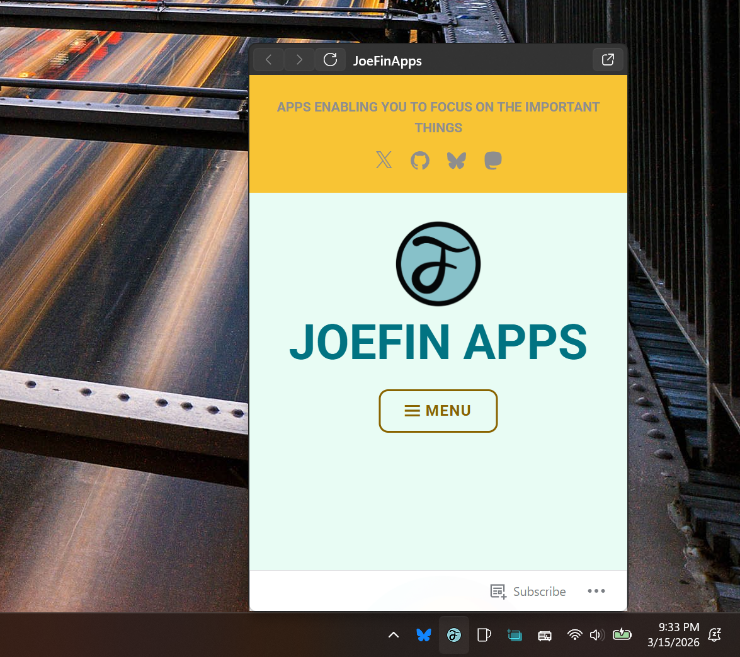Open the GitHub profile icon link

420,161
